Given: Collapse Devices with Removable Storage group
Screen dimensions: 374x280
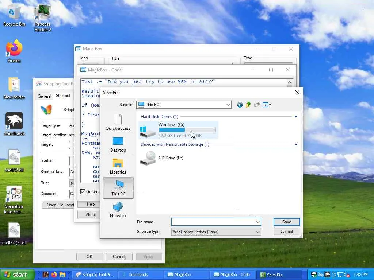Looking at the screenshot, I should point(296,144).
